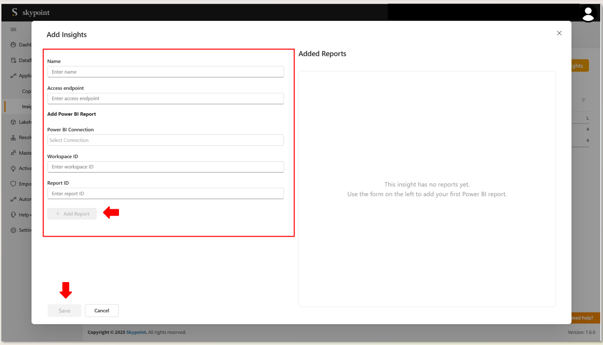Open the Power BI Connection dropdown

click(x=165, y=140)
